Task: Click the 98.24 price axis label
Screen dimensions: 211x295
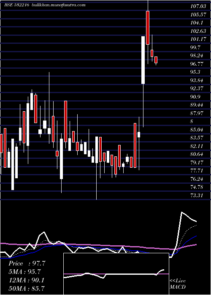Action: (x=197, y=56)
